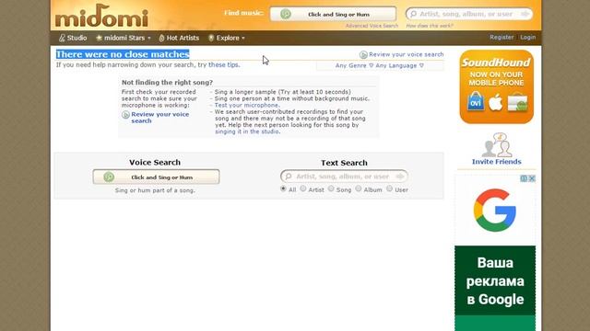Close the Google ad with X icon

click(531, 178)
